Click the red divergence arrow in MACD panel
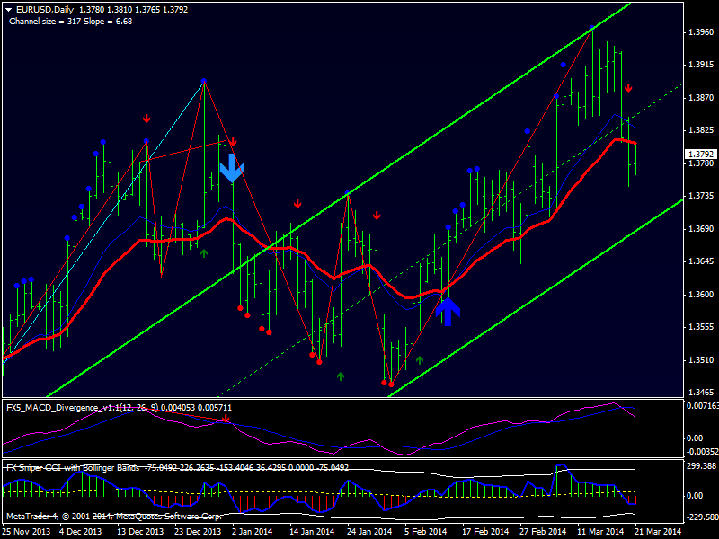This screenshot has width=719, height=539. [x=226, y=419]
